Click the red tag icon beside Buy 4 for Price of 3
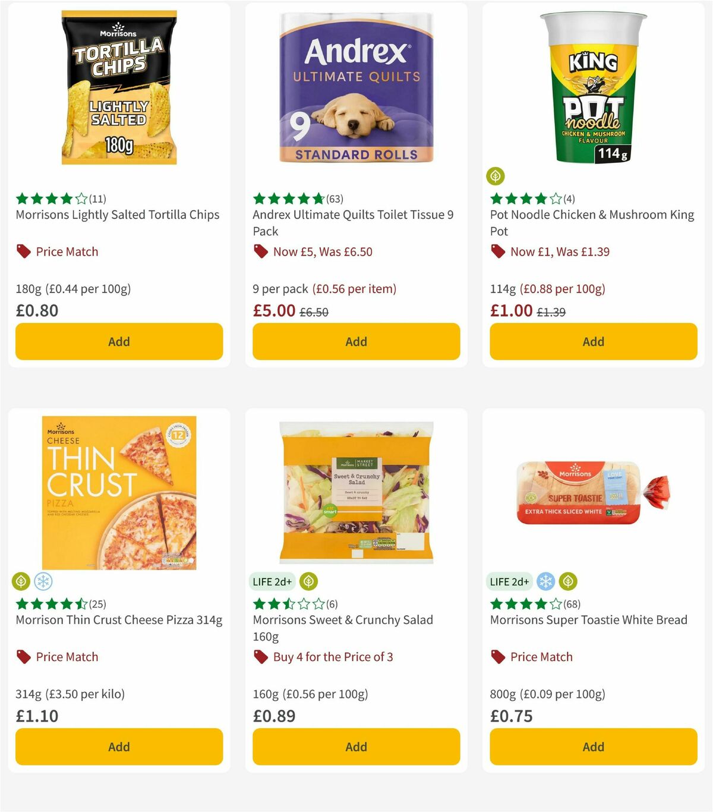713x812 pixels. [260, 657]
